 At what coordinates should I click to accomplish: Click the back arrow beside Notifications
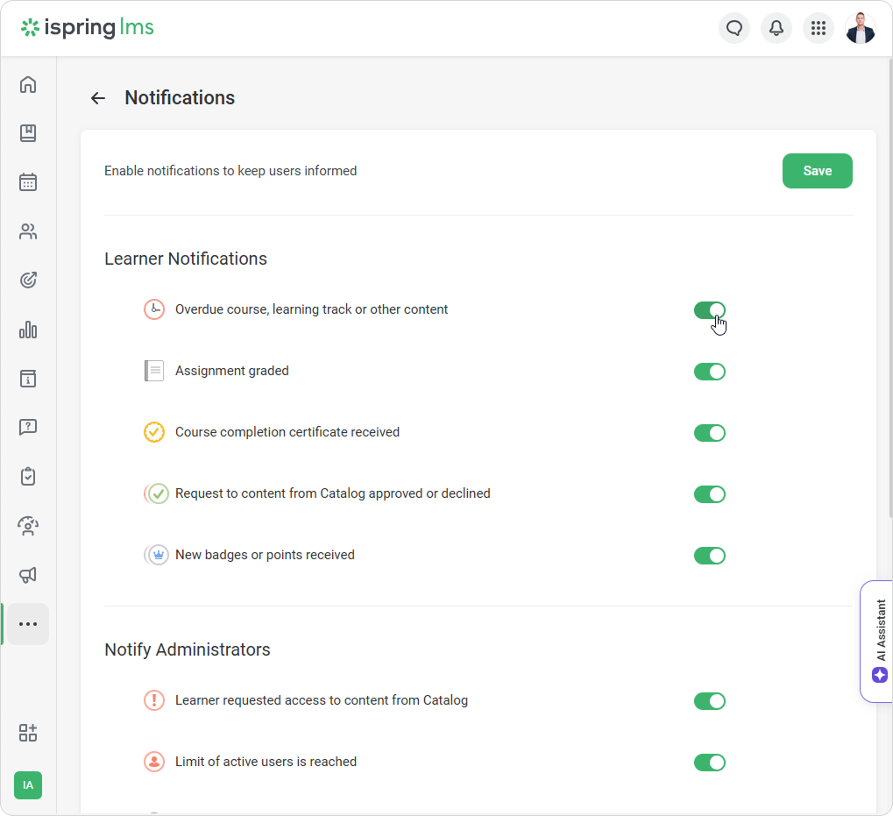[x=98, y=98]
